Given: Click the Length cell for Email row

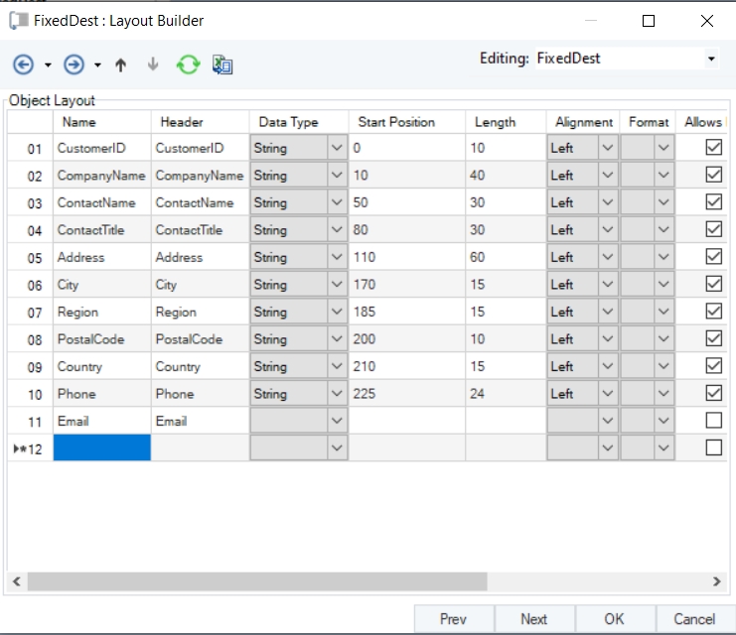Looking at the screenshot, I should click(x=505, y=421).
